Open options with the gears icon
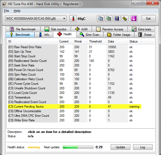The image size is (161, 155). pos(125,19)
